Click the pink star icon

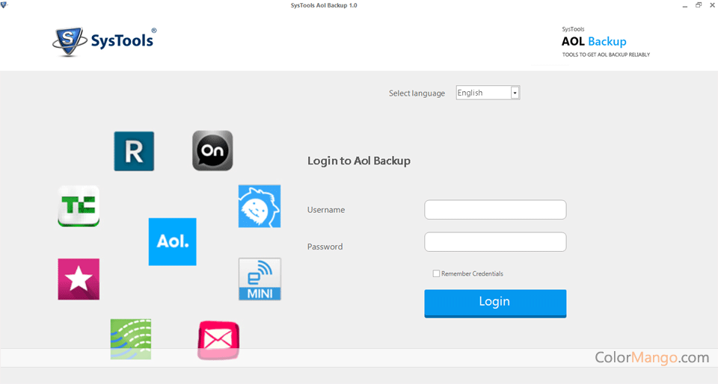pyautogui.click(x=79, y=279)
